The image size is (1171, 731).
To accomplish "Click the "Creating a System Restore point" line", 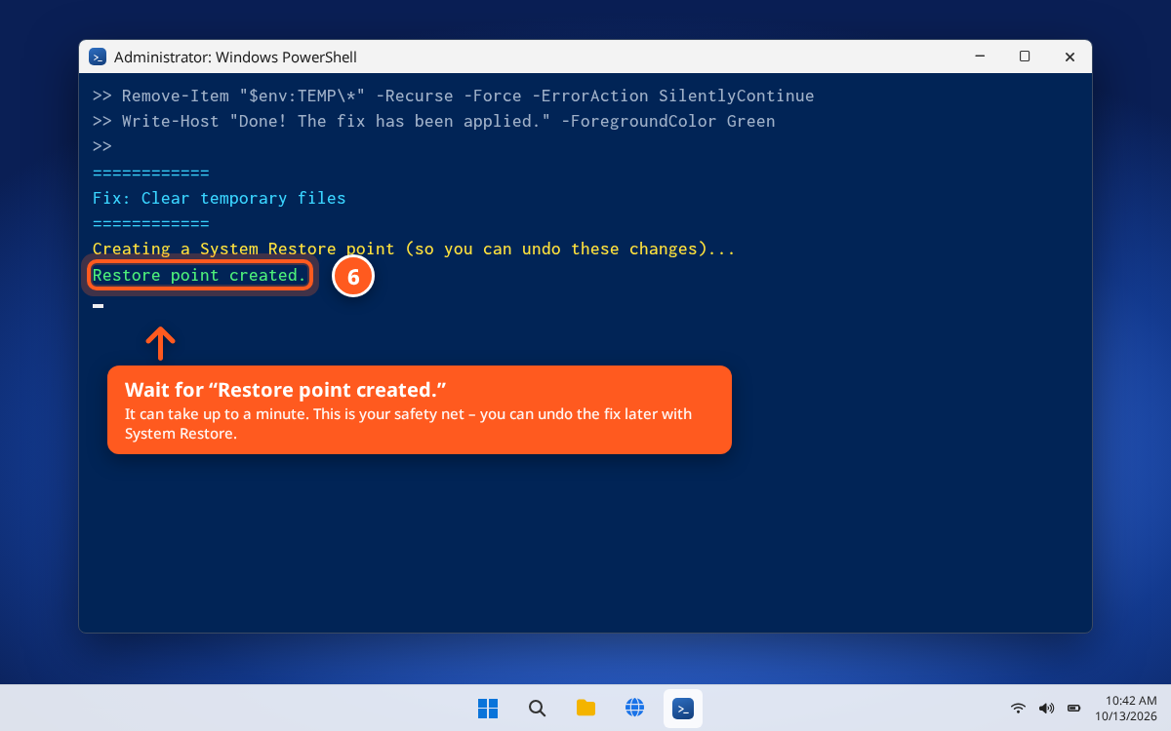I will (x=414, y=249).
